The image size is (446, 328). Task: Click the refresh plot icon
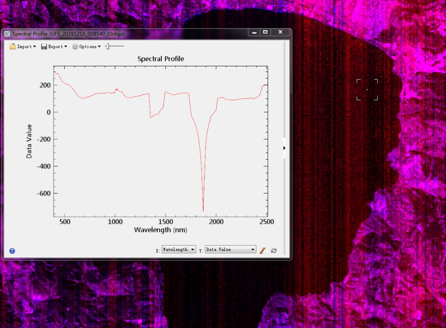click(x=273, y=250)
